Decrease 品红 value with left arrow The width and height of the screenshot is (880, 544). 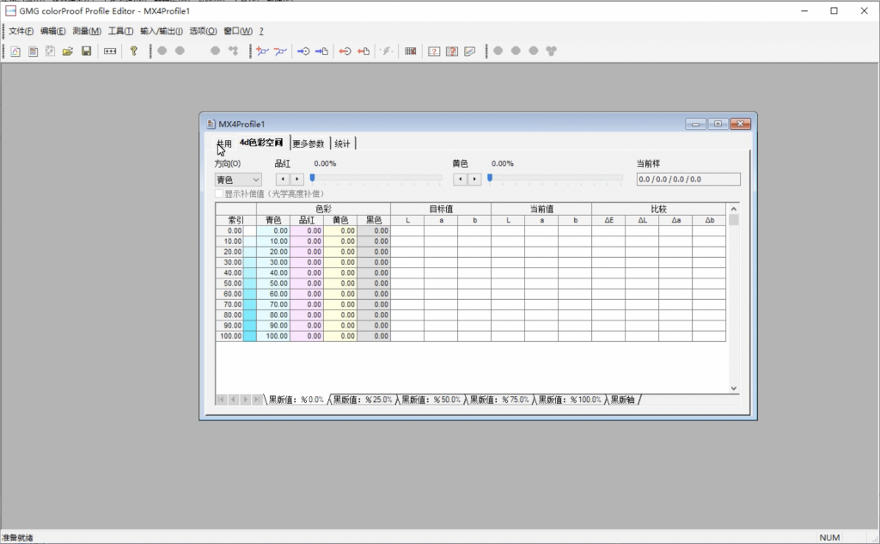pos(283,179)
